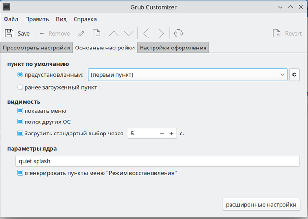Switch to the Просмотреть настройки tab
The image size is (308, 219).
click(37, 48)
